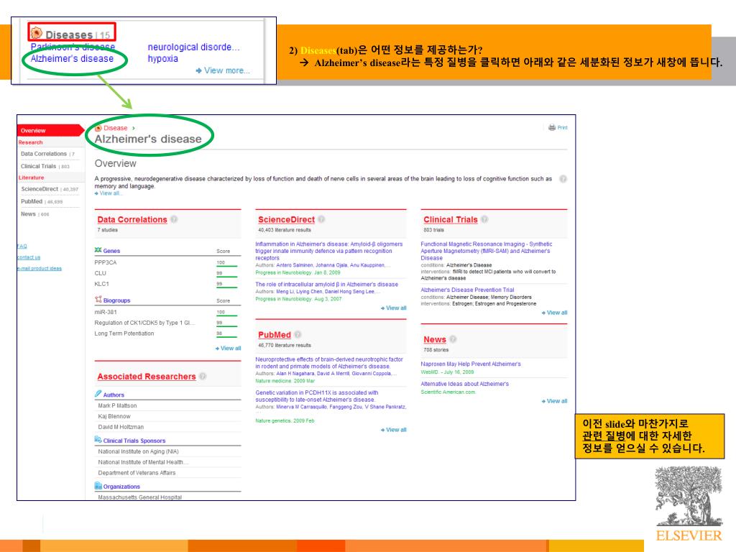736x552 pixels.
Task: Open the PubMed heading link
Action: [x=275, y=335]
